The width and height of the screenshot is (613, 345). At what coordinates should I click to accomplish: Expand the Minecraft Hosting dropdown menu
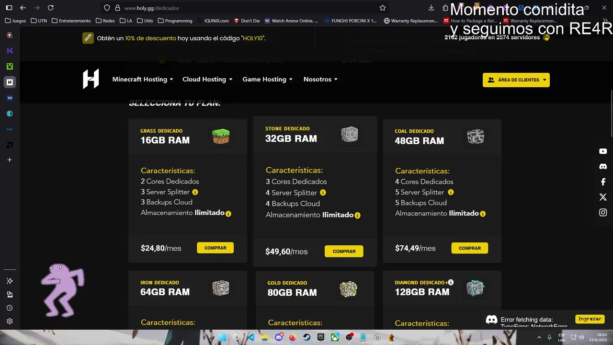143,80
